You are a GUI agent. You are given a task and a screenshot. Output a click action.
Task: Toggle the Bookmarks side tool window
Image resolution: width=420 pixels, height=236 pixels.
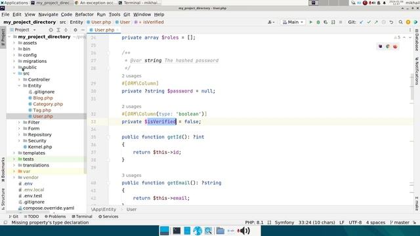3,169
